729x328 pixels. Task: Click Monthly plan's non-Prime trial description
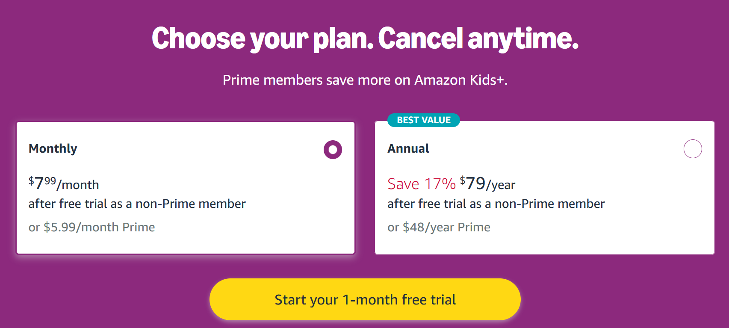click(x=137, y=204)
